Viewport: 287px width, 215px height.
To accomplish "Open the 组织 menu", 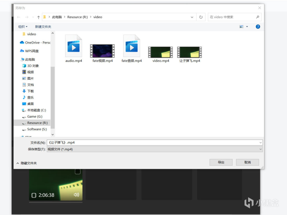I will tap(23, 27).
